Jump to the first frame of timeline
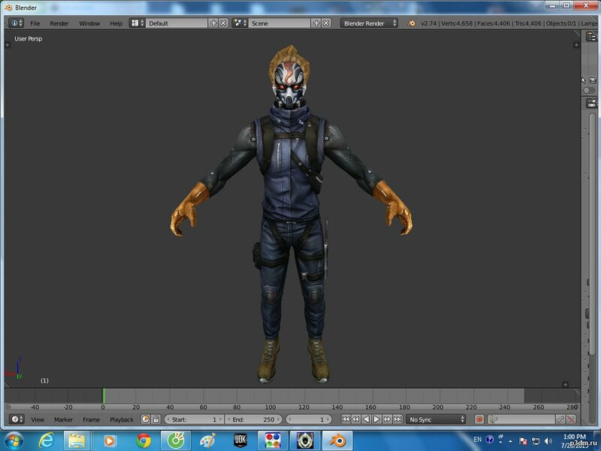This screenshot has height=451, width=601. tap(346, 419)
